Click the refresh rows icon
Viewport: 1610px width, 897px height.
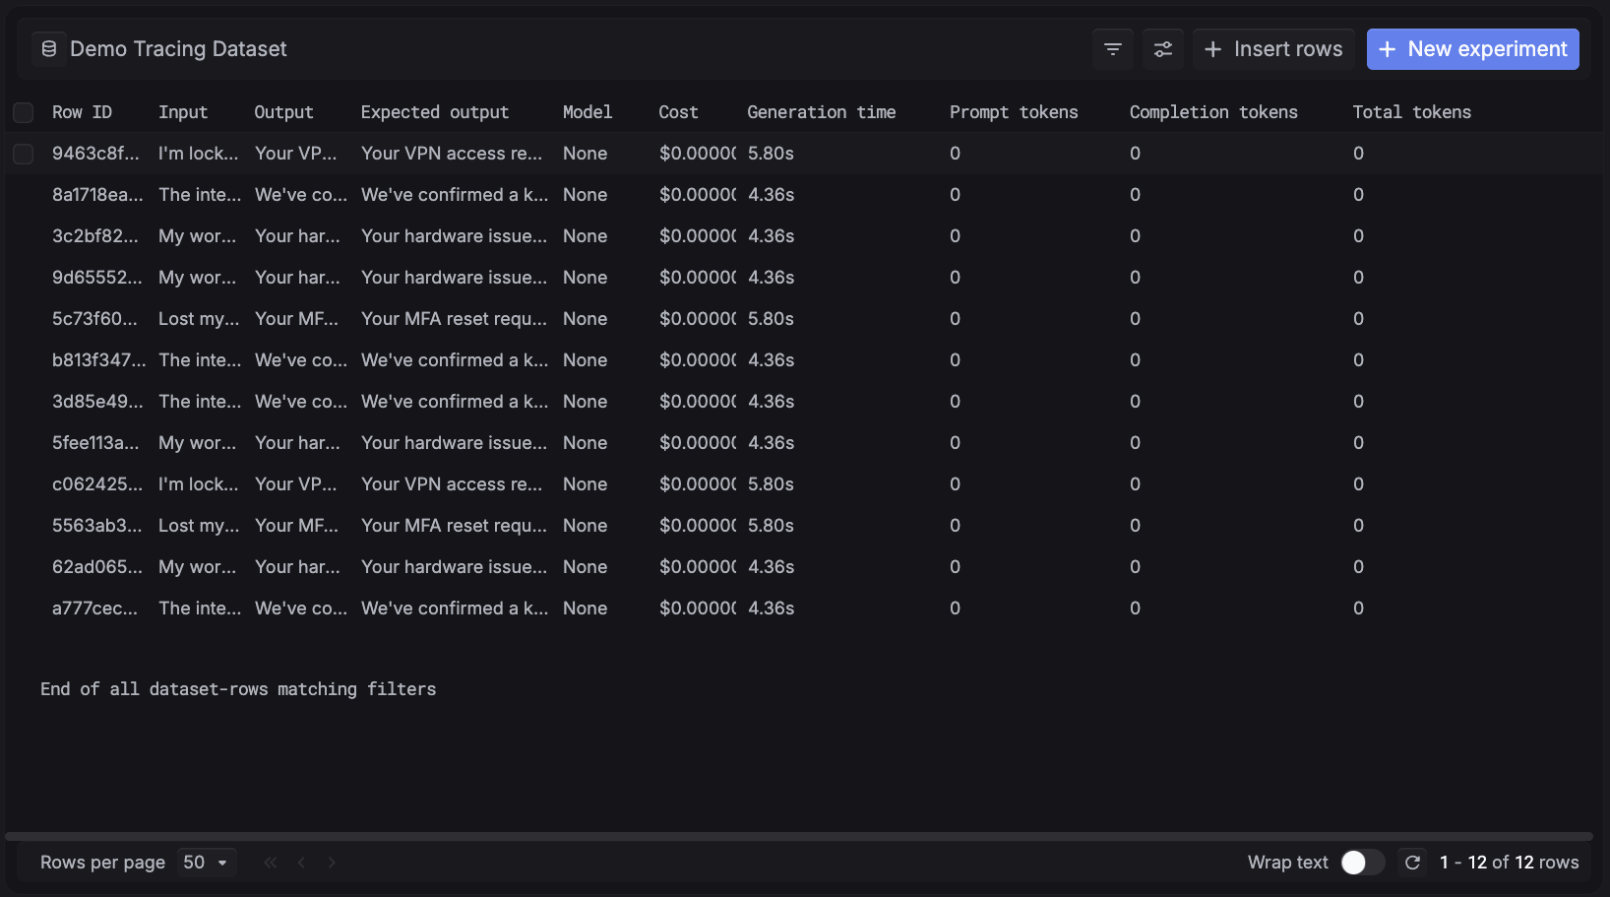pos(1412,863)
